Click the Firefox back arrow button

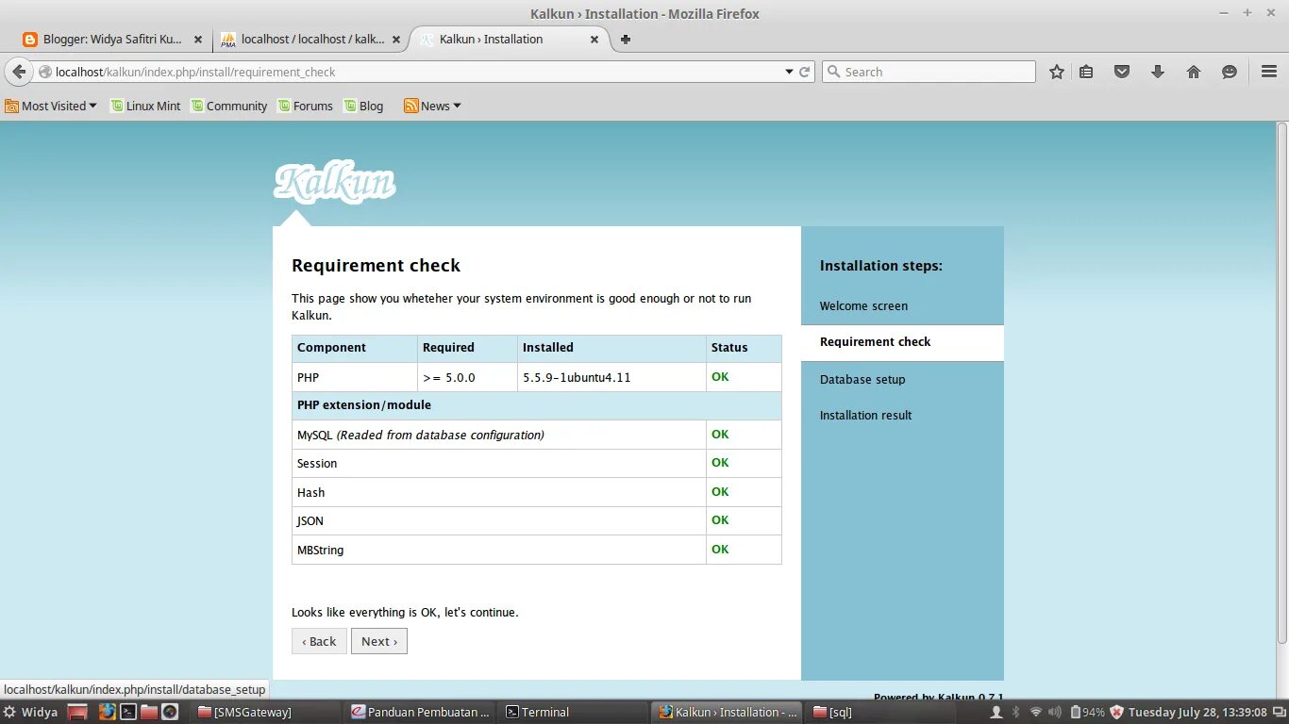tap(19, 72)
